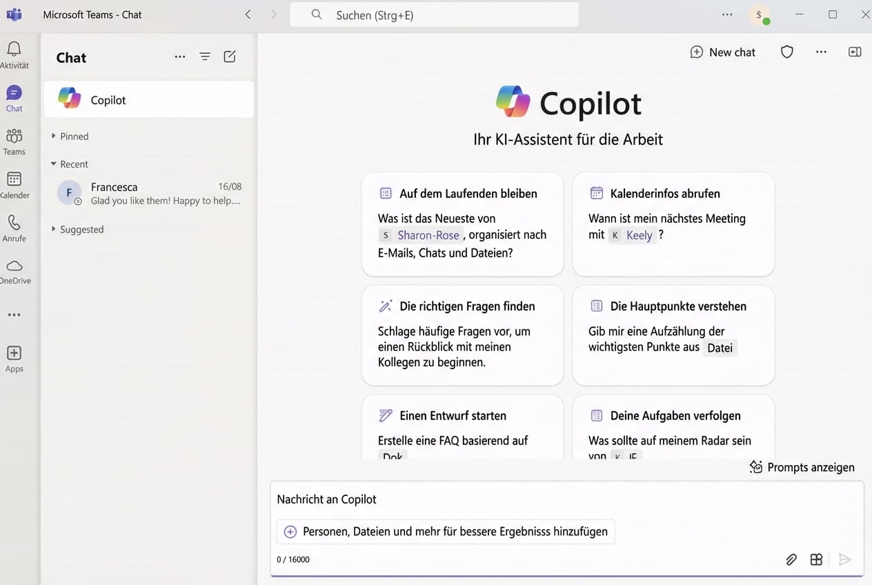The image size is (872, 585).
Task: Click Prompts anzeigen
Action: (802, 468)
